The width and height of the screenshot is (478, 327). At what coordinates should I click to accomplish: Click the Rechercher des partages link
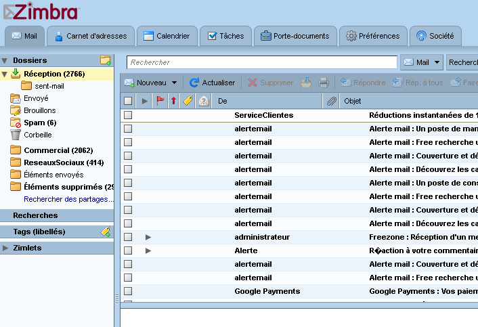tap(68, 199)
